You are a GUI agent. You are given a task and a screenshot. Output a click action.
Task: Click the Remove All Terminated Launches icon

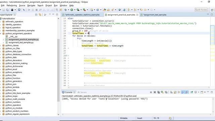click(159, 92)
